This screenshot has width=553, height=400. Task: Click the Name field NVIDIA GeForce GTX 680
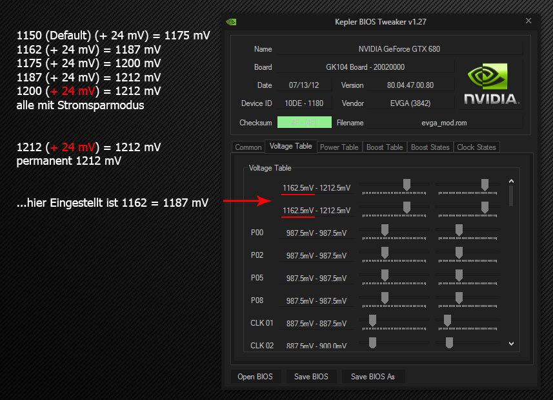coord(399,49)
